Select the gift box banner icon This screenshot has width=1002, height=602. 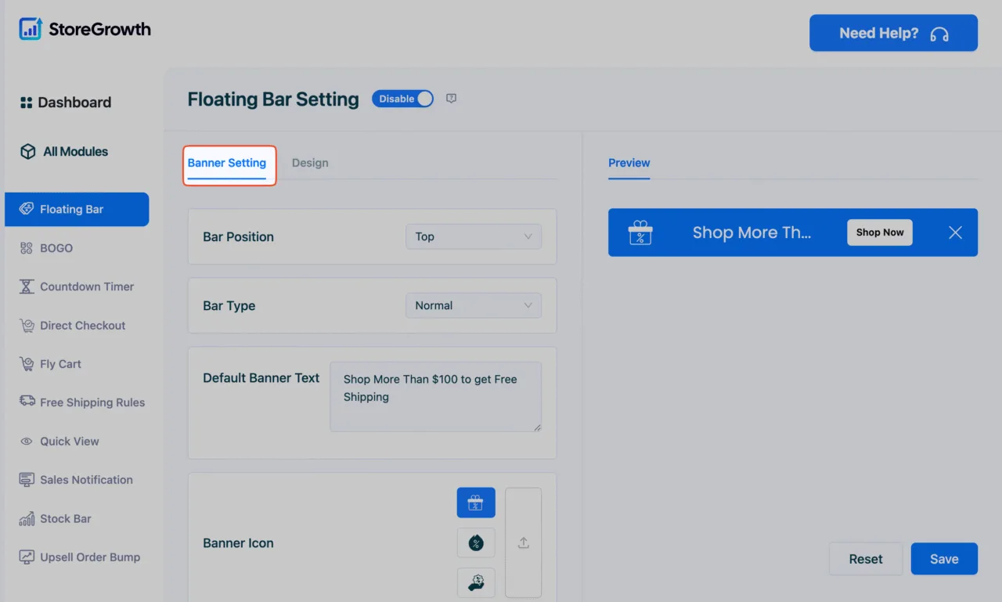476,503
